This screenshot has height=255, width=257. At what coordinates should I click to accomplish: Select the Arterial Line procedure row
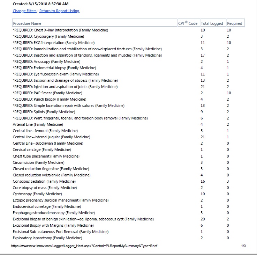[38, 124]
